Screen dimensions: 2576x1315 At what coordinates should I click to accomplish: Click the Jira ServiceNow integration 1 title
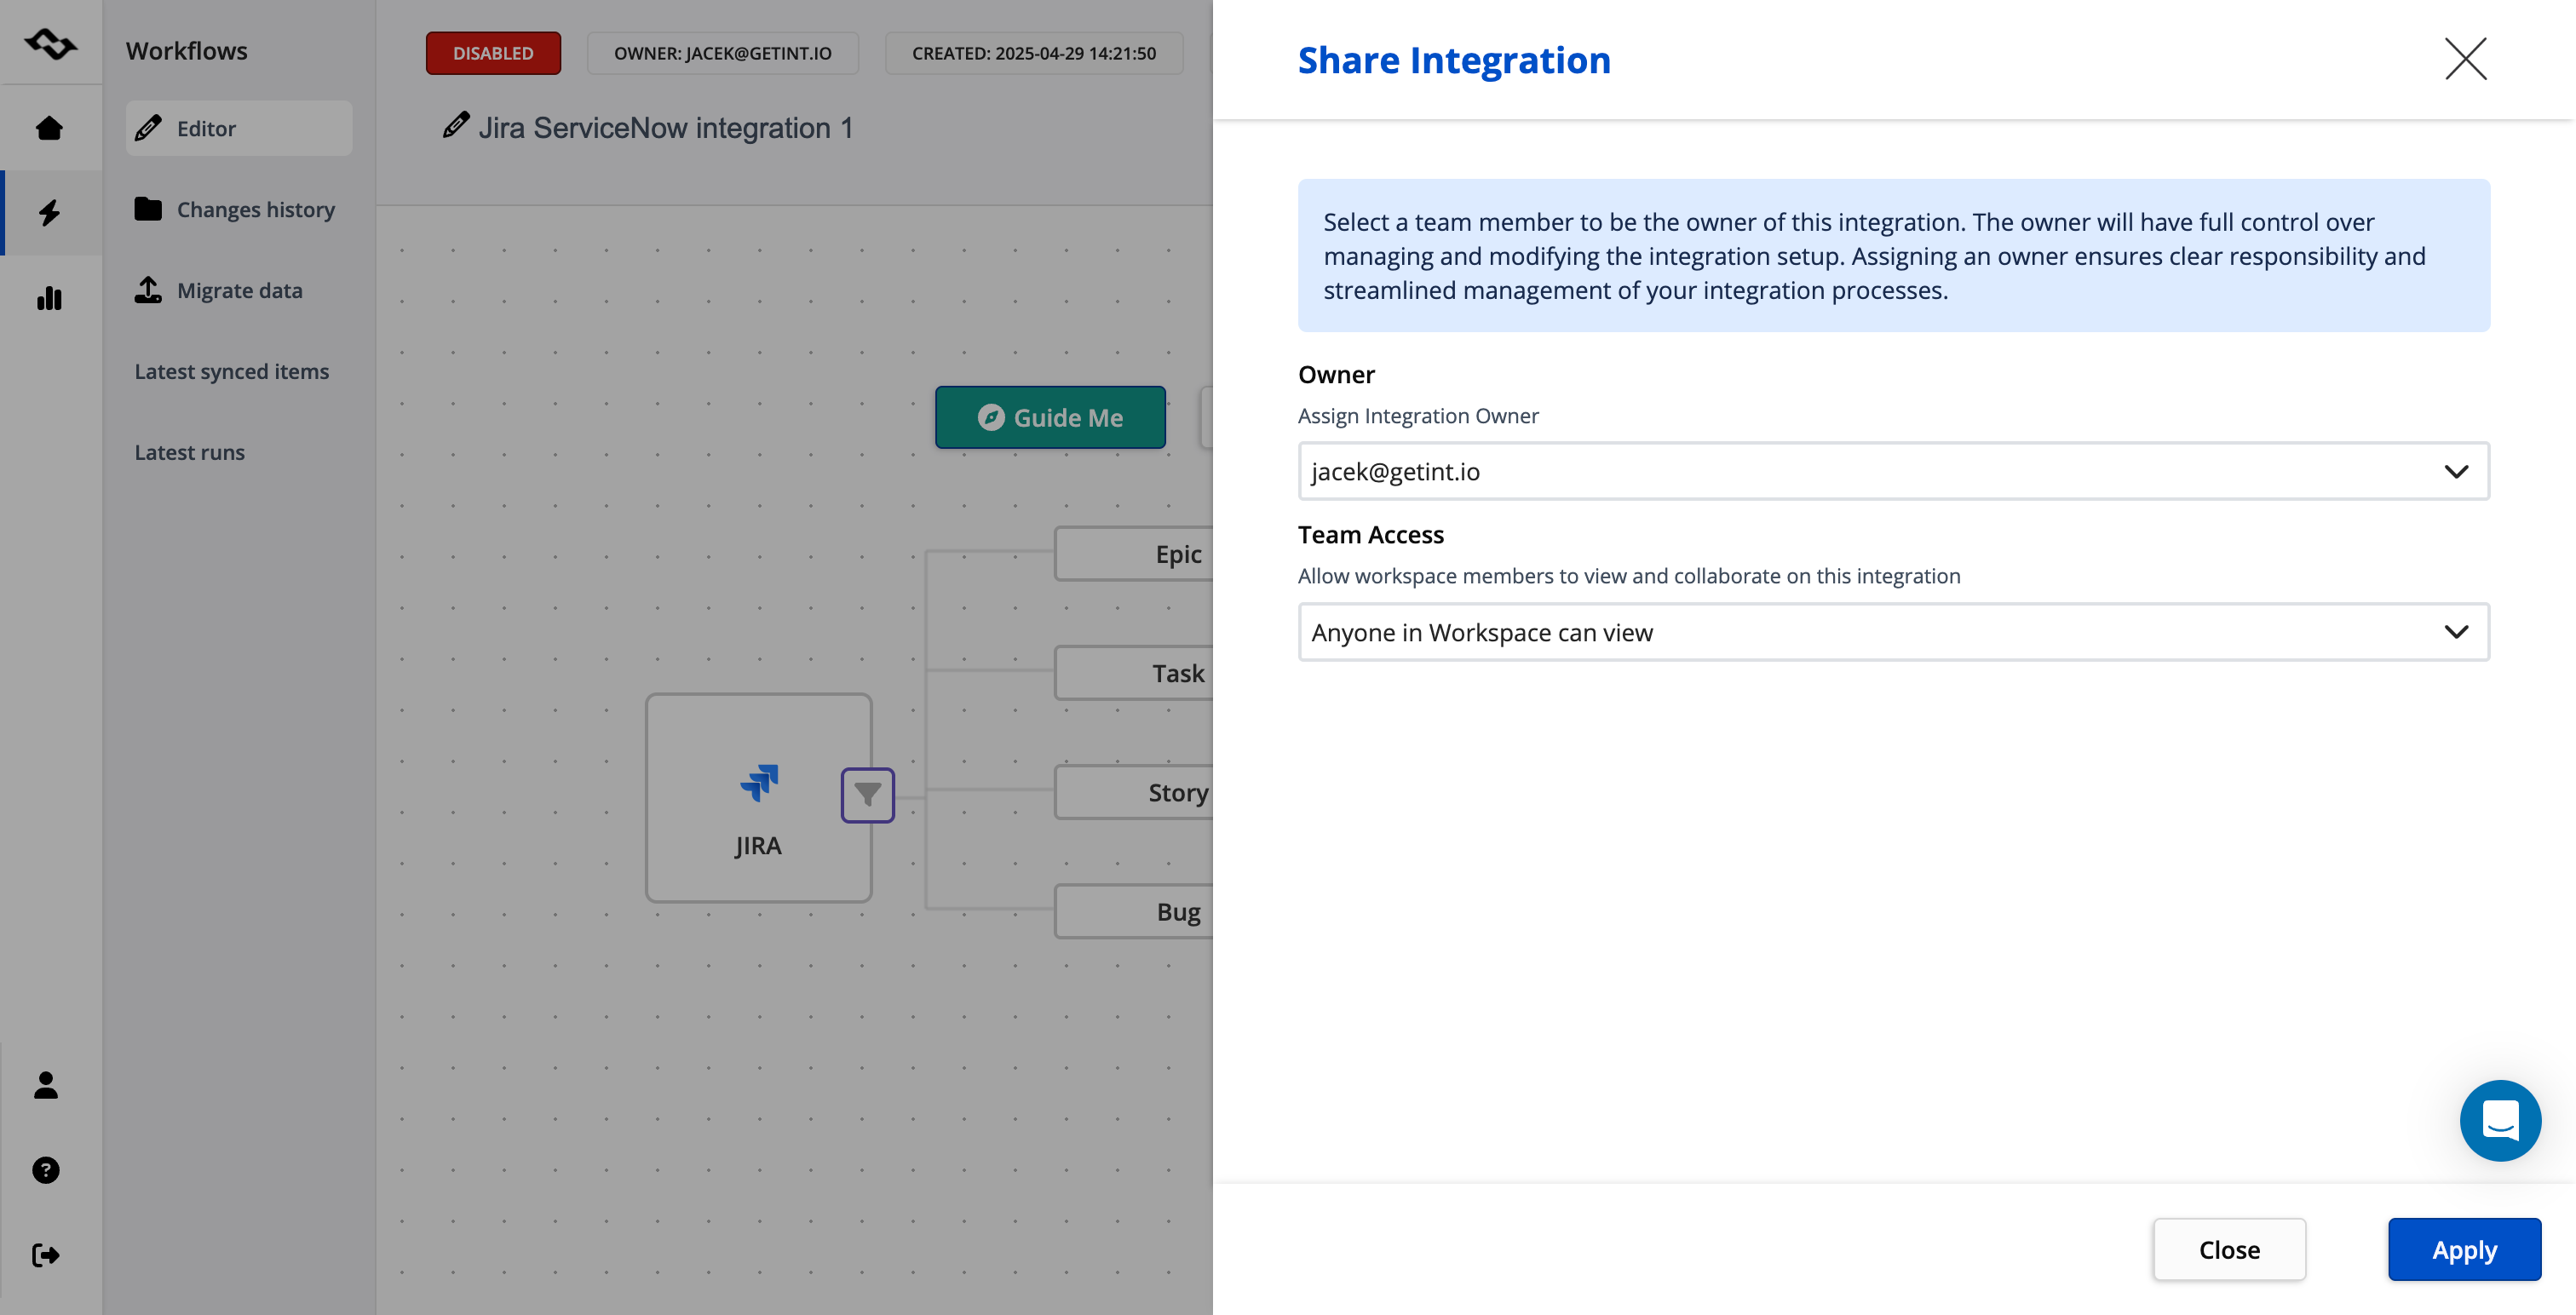(x=666, y=128)
